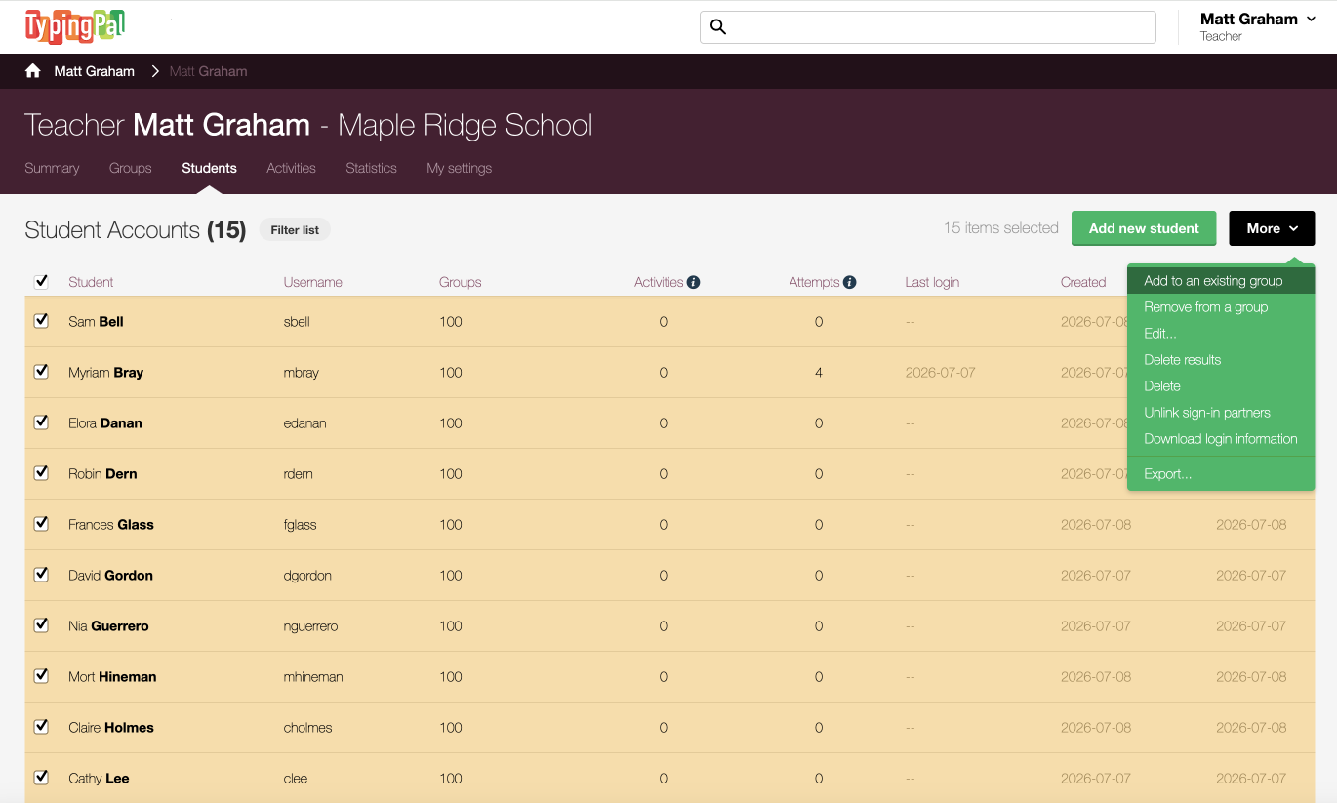Viewport: 1337px width, 803px height.
Task: Sort by Groups column header
Action: [x=461, y=282]
